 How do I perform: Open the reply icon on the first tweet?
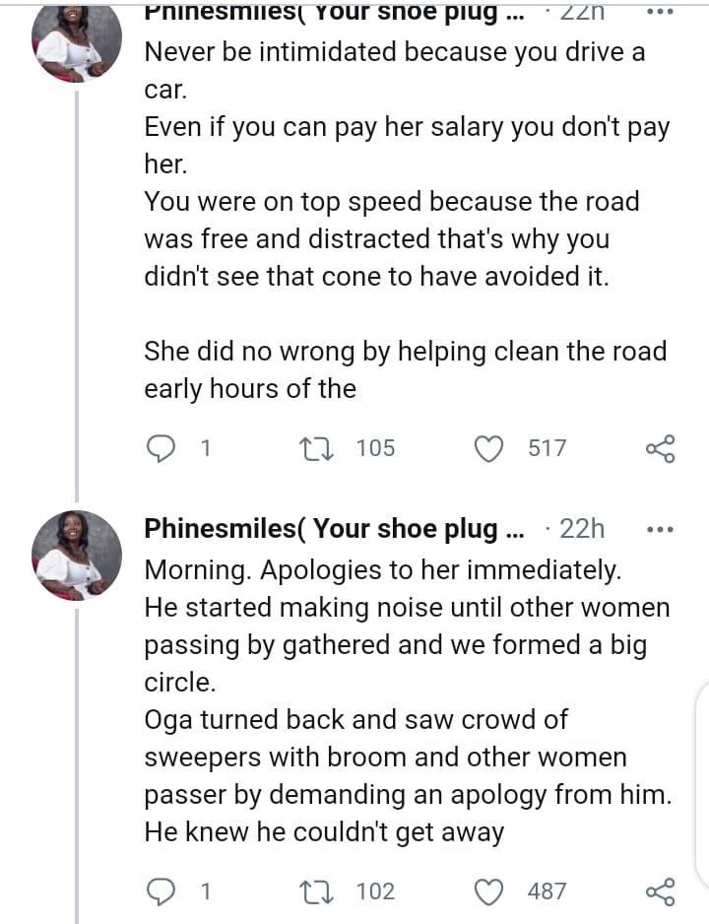pos(161,448)
